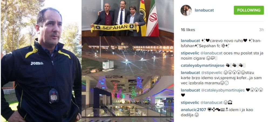Image resolution: width=270 pixels, height=122 pixels.
Task: Click the laughing emoji after 'idem i ja kao dadilja'
Action: pos(196,115)
